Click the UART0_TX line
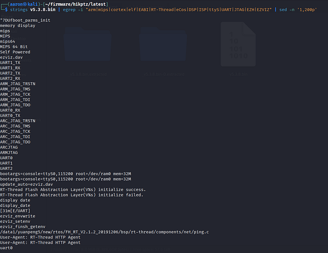The width and height of the screenshot is (328, 253). click(10, 116)
